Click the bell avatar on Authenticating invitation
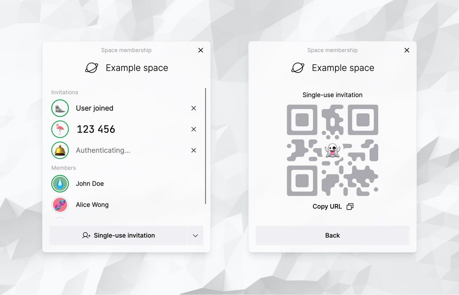Screen dimensions: 459x295 (x=60, y=150)
